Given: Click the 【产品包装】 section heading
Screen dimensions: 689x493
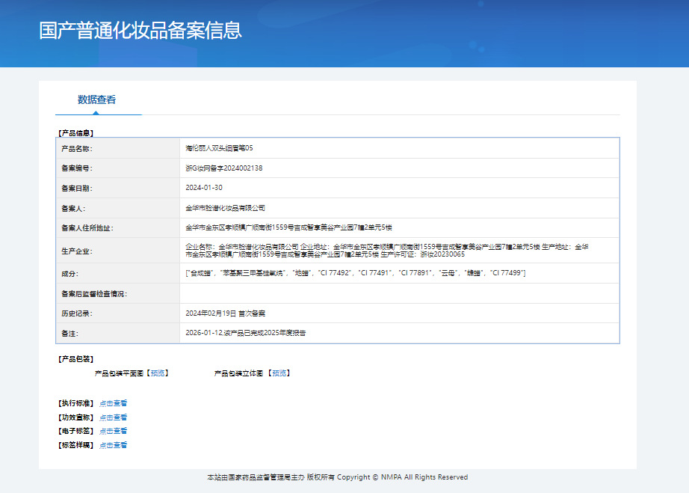Looking at the screenshot, I should pos(75,359).
